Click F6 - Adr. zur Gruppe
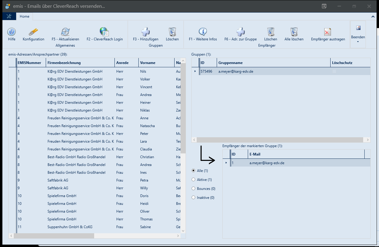Viewport: 379px width, 247px height. (241, 32)
